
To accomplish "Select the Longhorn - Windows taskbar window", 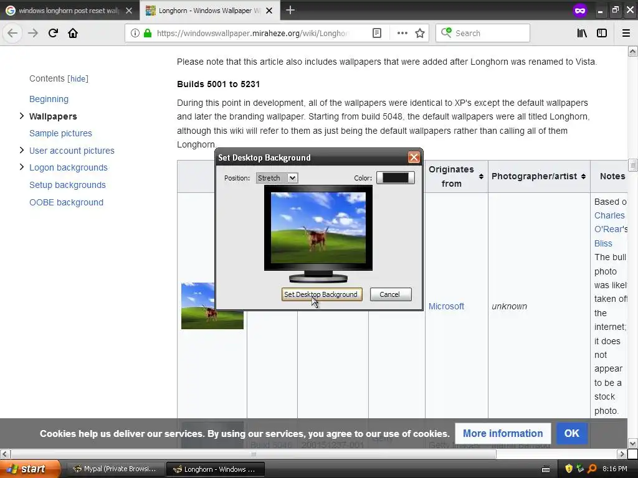I will click(x=215, y=469).
